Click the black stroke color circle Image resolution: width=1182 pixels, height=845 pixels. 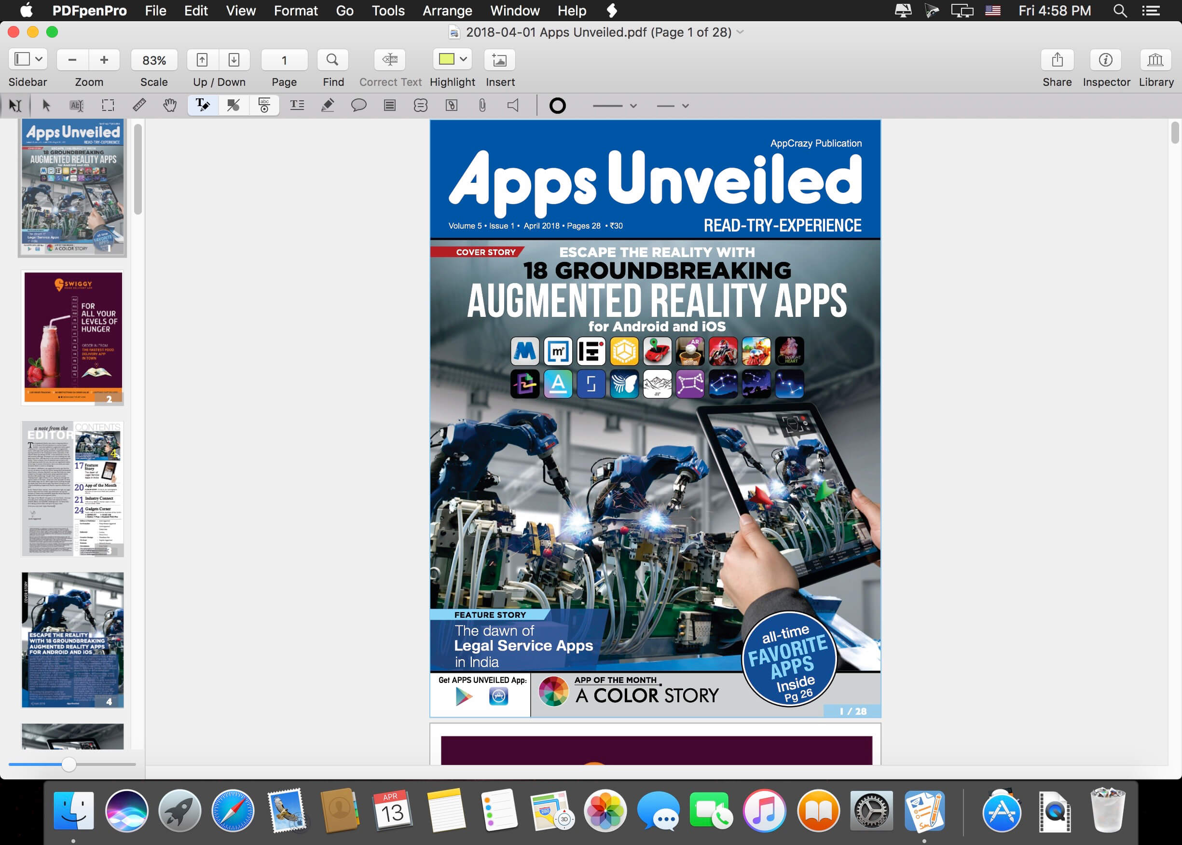pos(557,106)
